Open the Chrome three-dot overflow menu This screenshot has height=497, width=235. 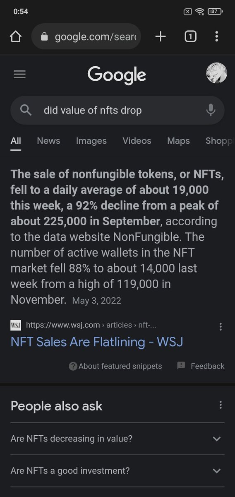pyautogui.click(x=216, y=37)
